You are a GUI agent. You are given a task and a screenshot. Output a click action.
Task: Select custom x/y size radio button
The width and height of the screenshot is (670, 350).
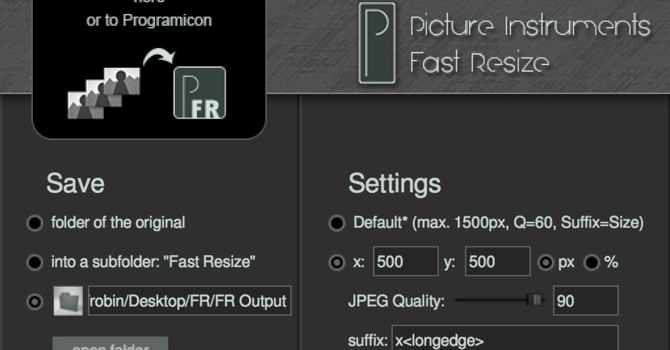[x=337, y=262]
